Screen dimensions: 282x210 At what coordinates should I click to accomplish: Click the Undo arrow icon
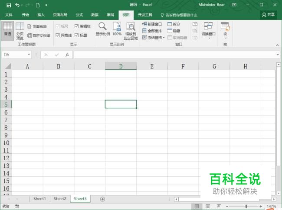[17, 5]
